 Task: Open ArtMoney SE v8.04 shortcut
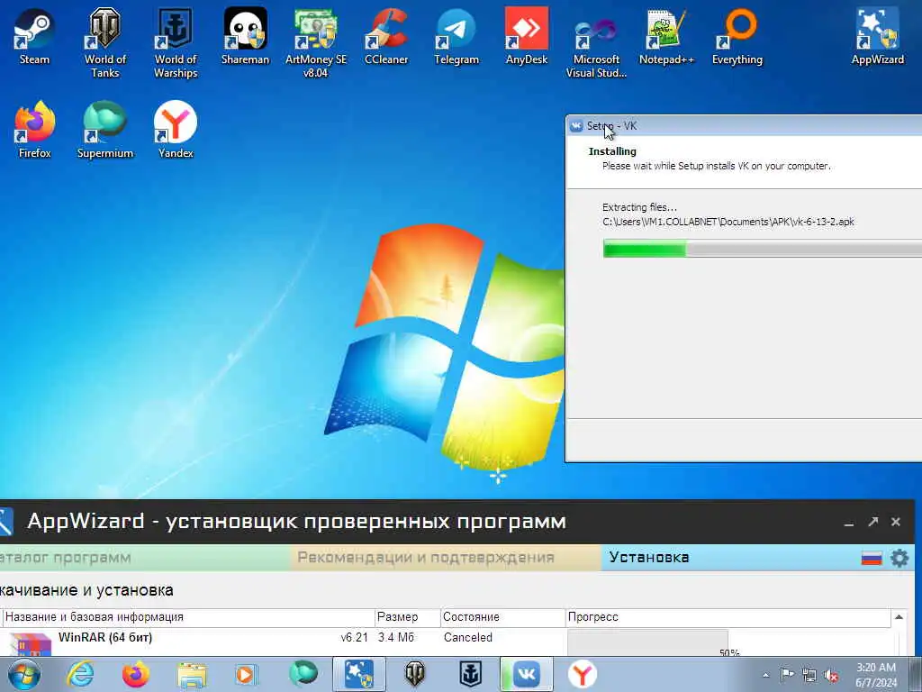316,42
